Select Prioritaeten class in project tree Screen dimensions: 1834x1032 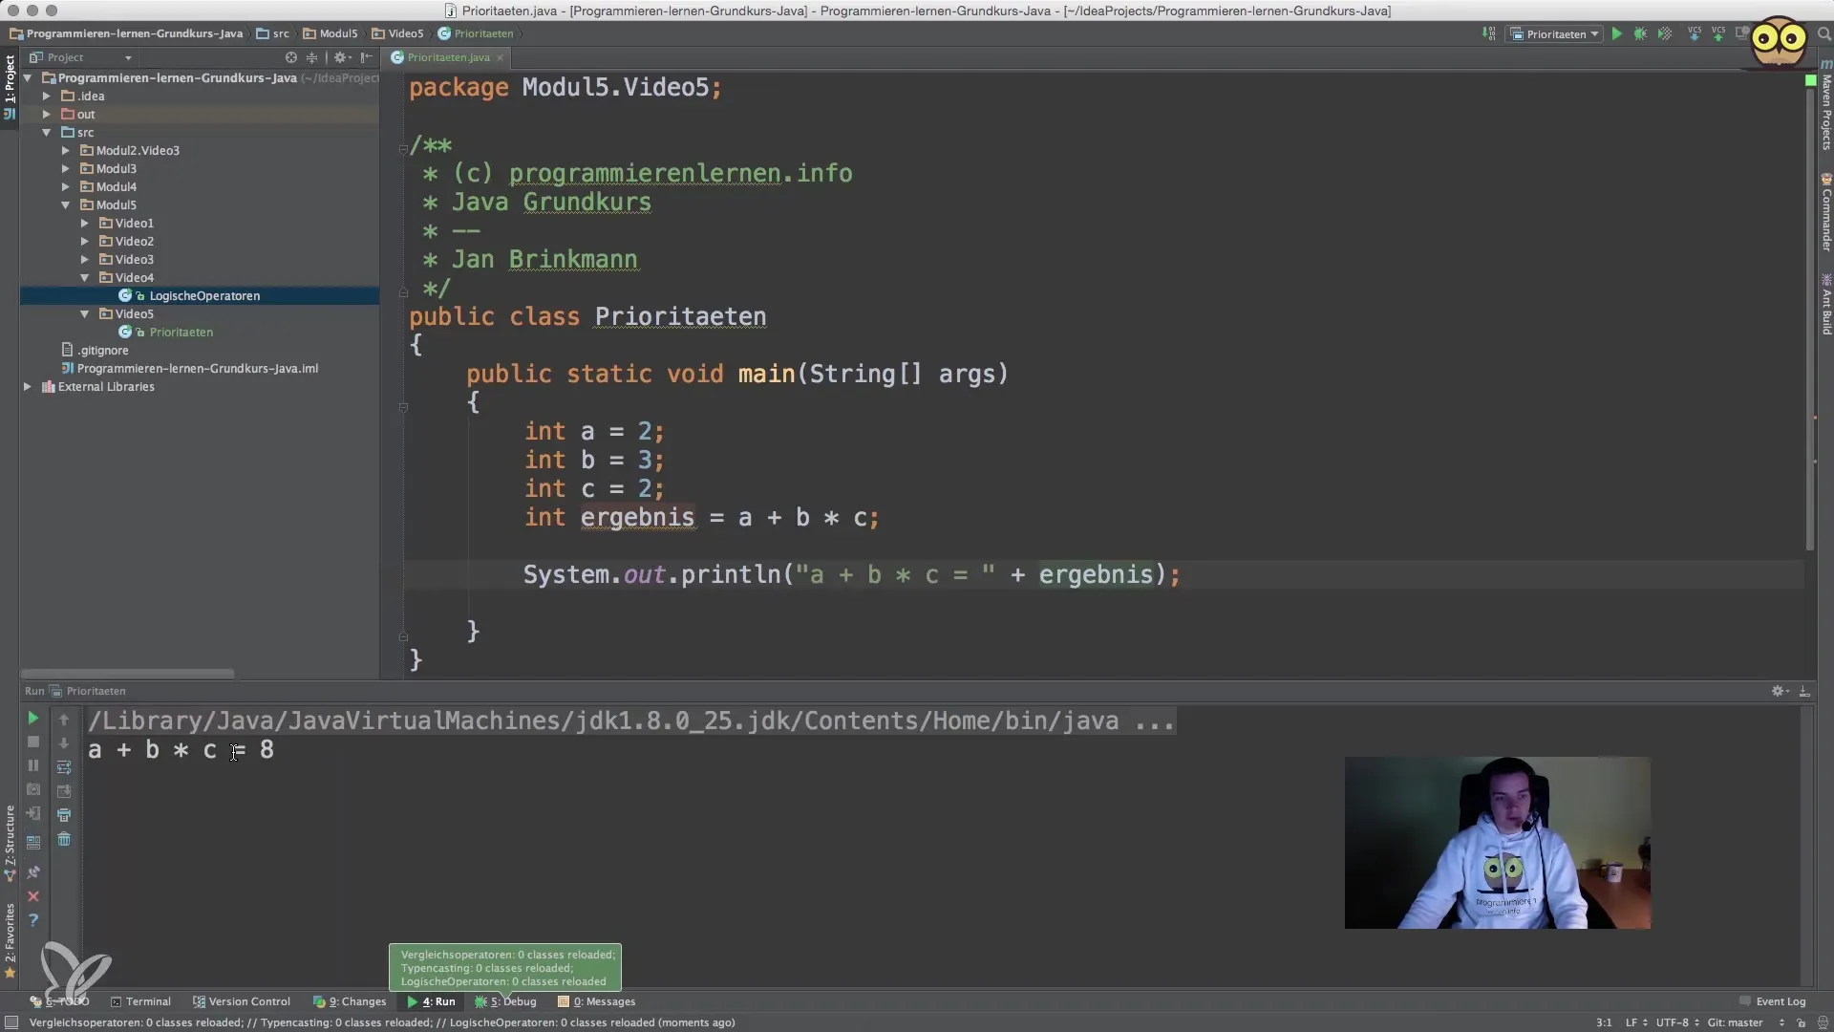(180, 333)
